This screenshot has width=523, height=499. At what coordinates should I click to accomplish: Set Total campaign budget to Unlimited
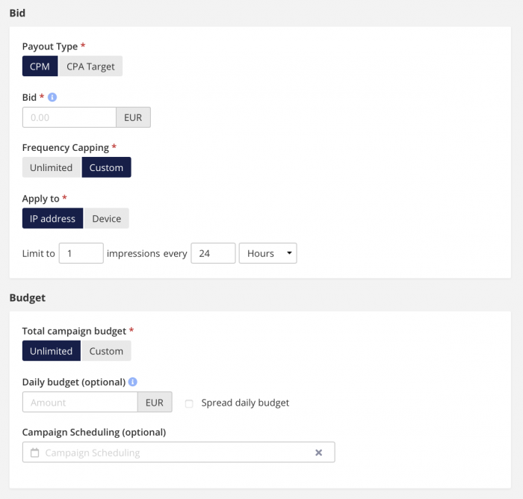click(52, 351)
